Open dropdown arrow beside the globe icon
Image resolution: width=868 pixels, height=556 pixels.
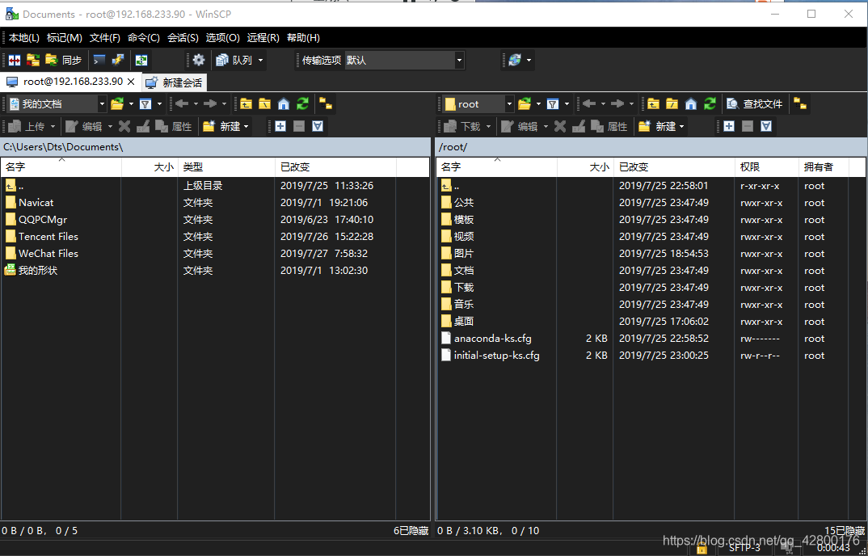tap(529, 60)
